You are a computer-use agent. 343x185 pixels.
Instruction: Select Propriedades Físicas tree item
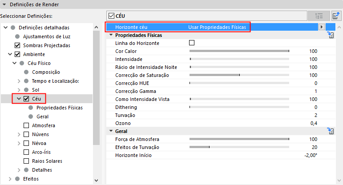pos(60,108)
